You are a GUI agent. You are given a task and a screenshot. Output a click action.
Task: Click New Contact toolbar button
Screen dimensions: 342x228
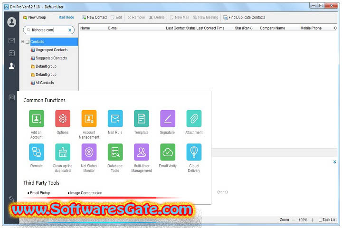click(94, 17)
